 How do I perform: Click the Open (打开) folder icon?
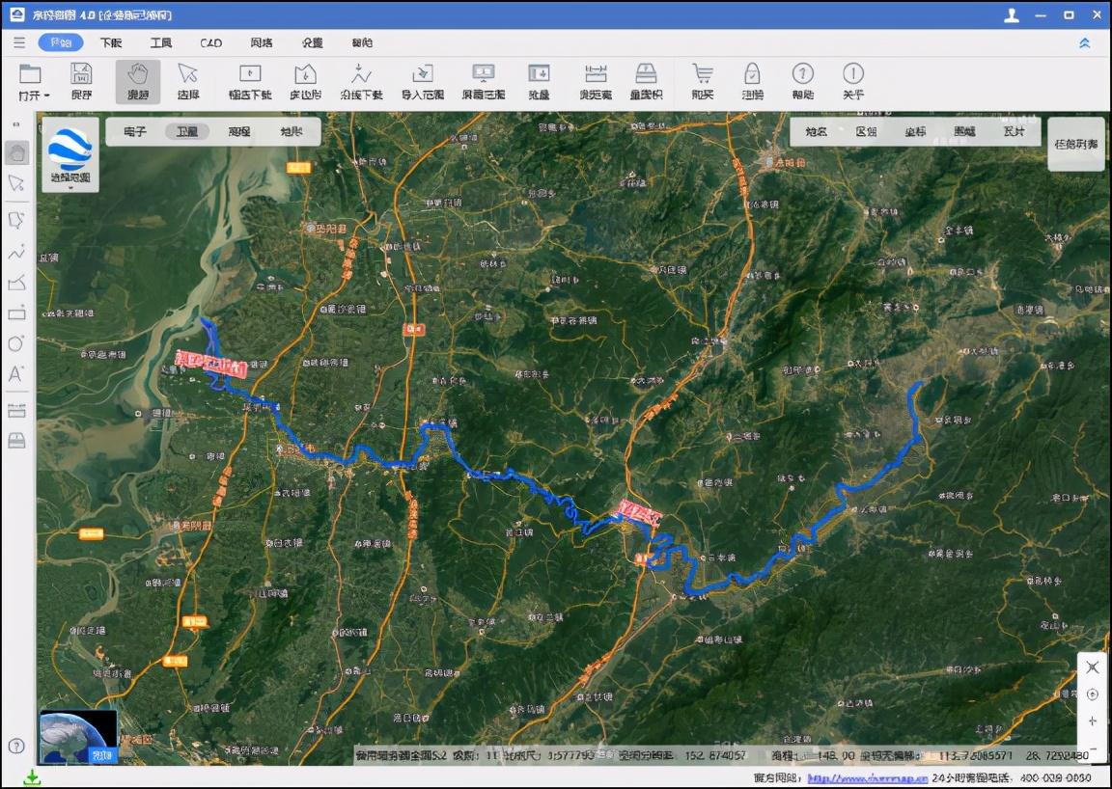click(x=30, y=73)
